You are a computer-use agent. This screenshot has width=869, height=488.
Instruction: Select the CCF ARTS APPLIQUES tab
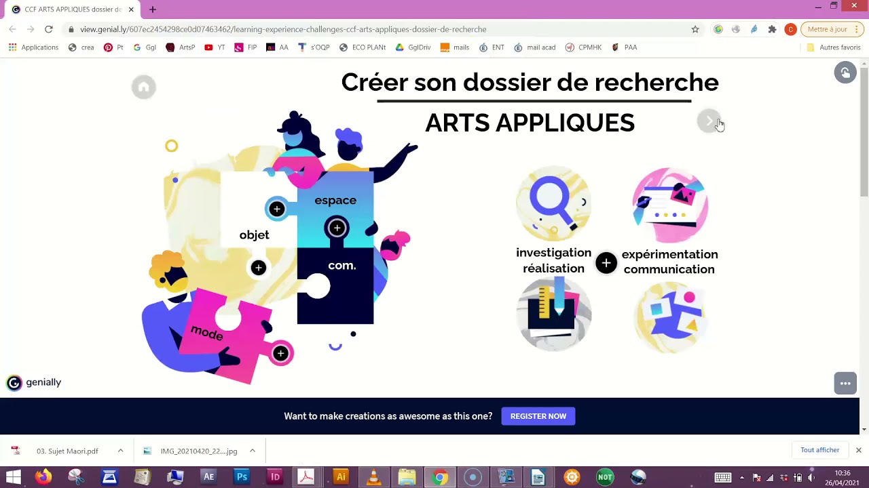pos(73,9)
